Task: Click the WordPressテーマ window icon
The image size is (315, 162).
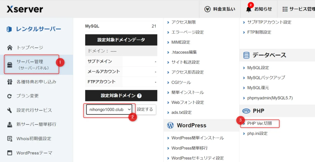Action: (10, 153)
